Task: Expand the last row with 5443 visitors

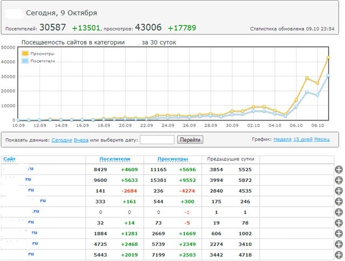Action: click(339, 254)
